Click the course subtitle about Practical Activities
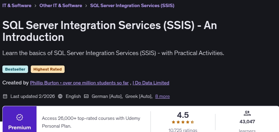Screen dimensions: 279x132 pos(113,53)
